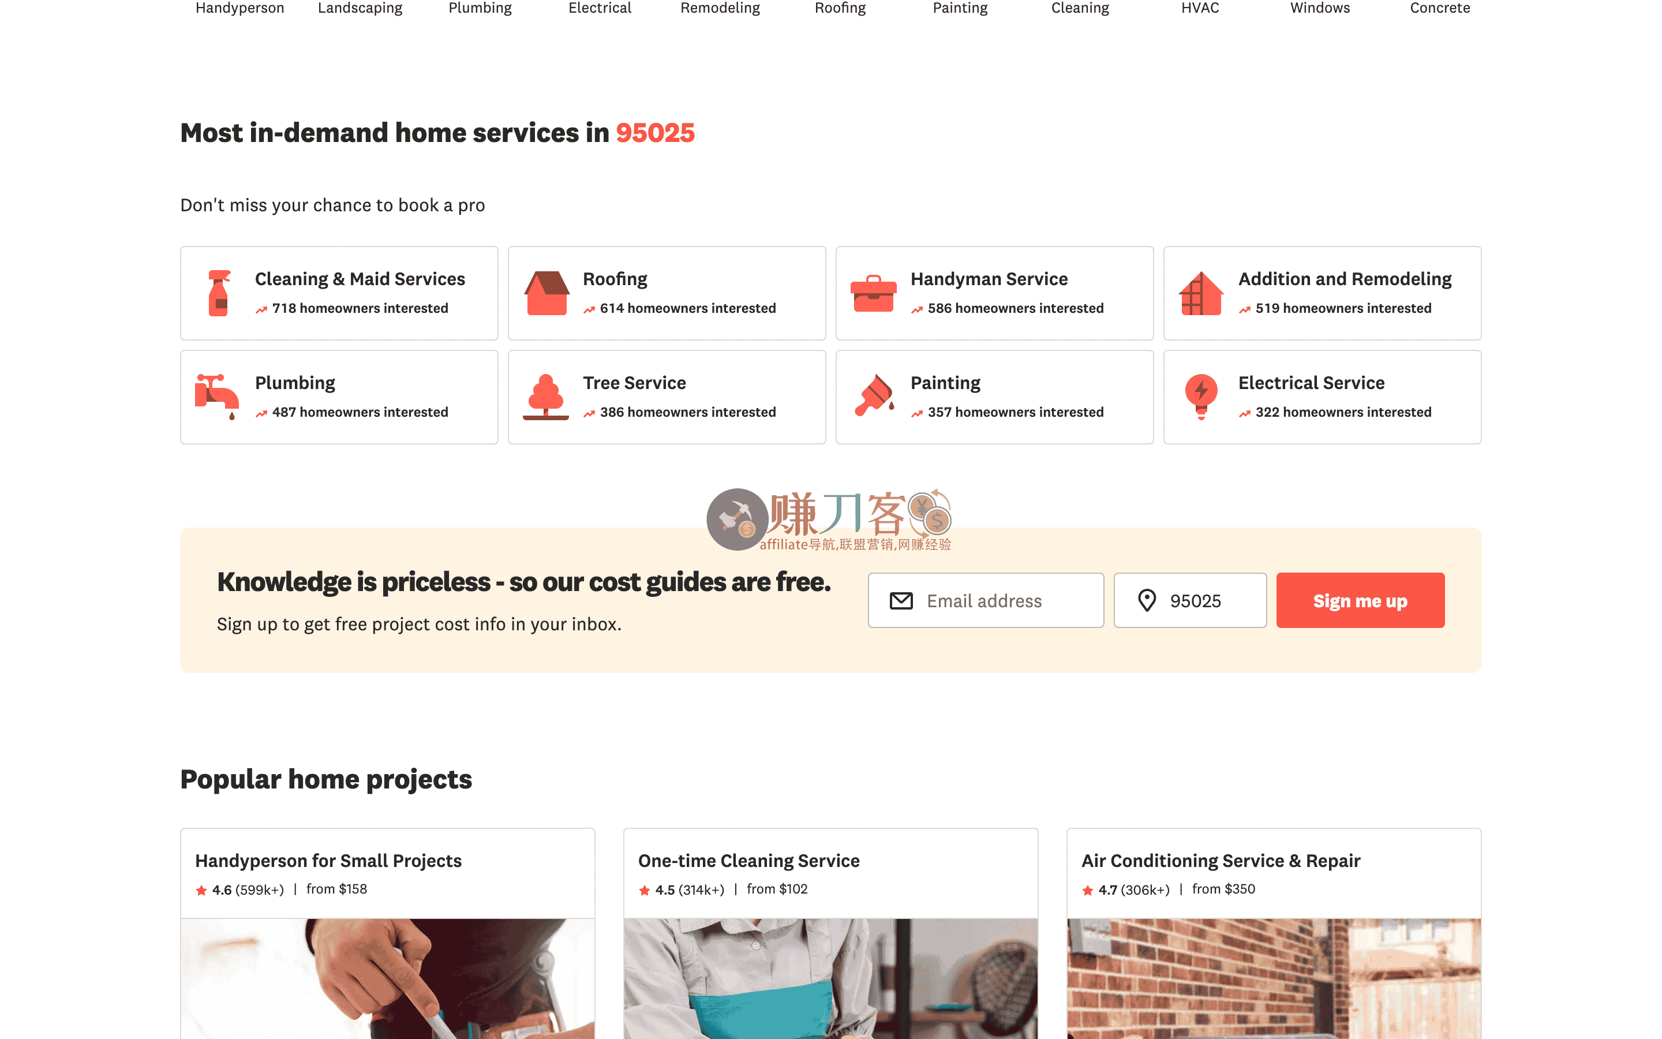
Task: Click the Handyman toolbox icon
Action: [x=874, y=293]
